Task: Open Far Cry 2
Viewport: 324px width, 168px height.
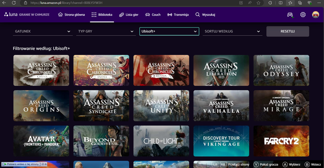Action: pos(281,141)
